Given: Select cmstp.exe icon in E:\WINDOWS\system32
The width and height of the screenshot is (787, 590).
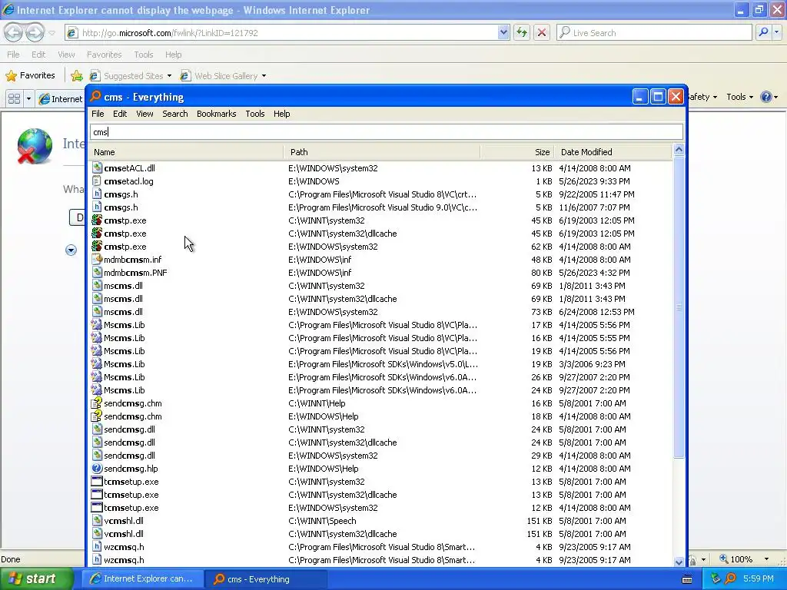Looking at the screenshot, I should [97, 247].
